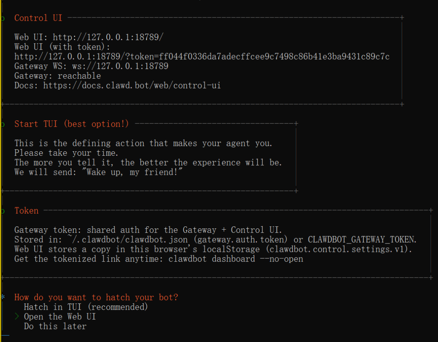Click the "Control UI" section heading
This screenshot has height=342, width=438.
coord(38,18)
